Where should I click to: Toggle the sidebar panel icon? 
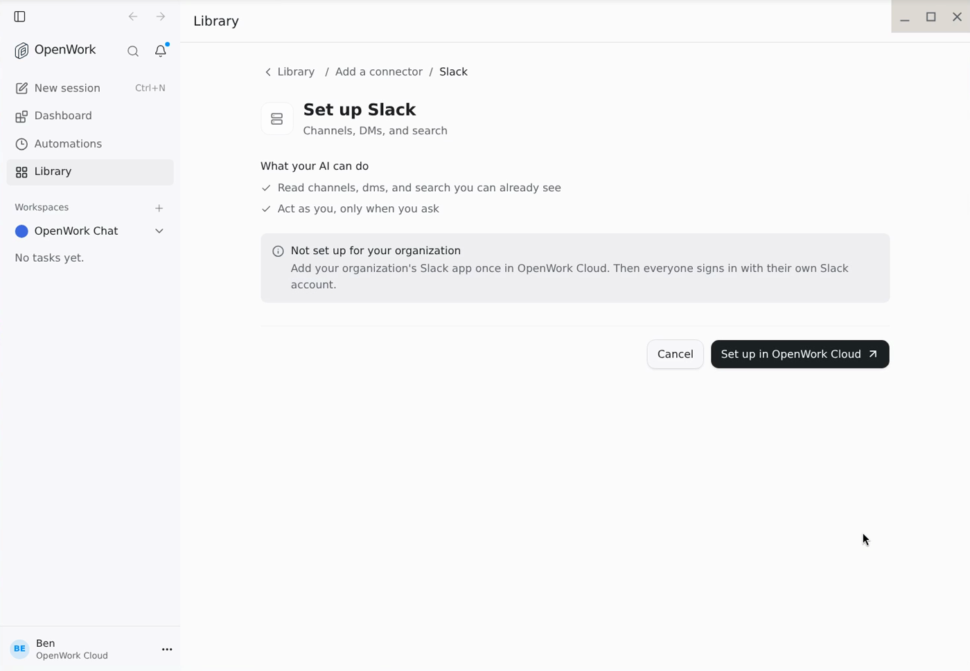coord(20,17)
